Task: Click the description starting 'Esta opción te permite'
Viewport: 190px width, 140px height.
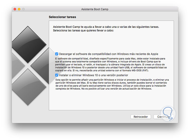Action: (112, 84)
